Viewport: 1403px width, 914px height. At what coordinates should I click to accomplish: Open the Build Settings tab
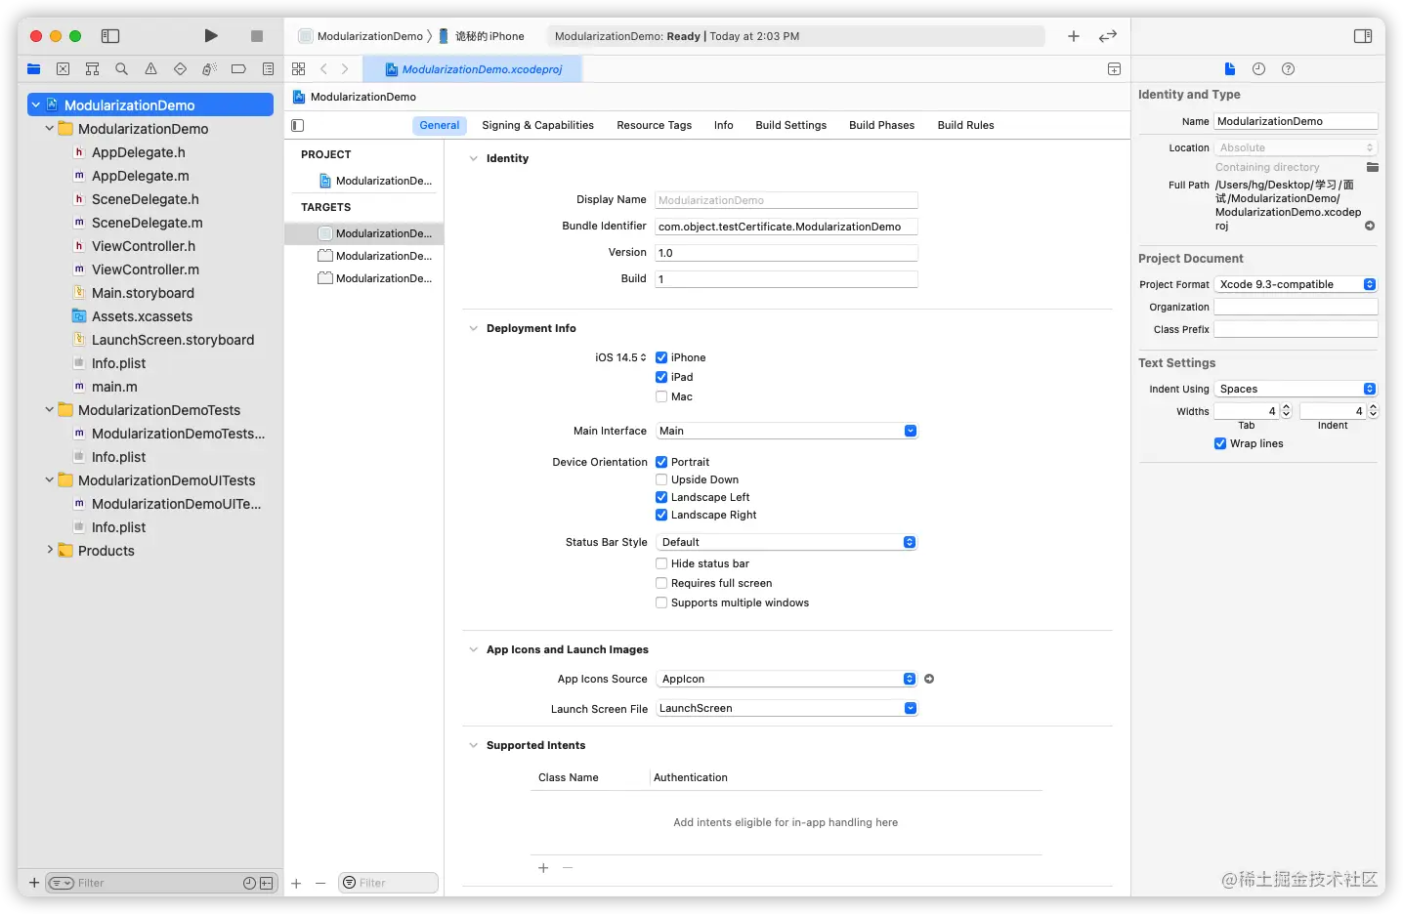pyautogui.click(x=790, y=125)
